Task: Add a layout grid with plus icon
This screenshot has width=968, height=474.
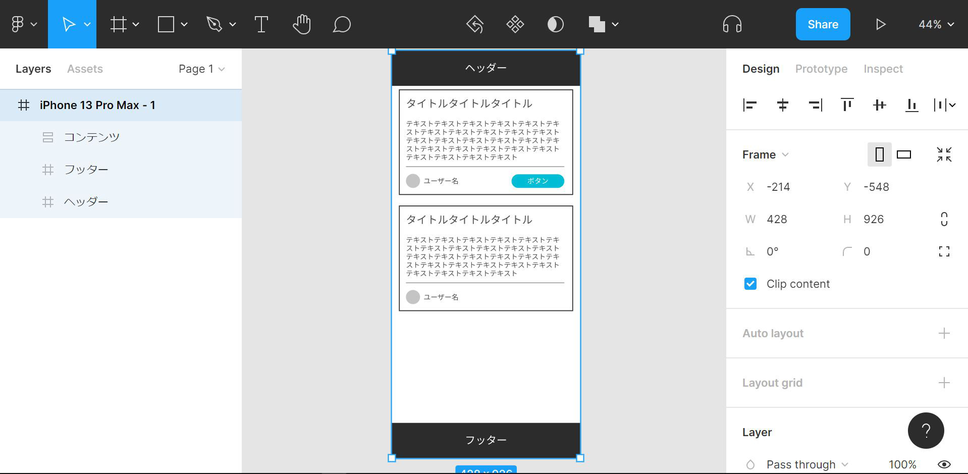Action: pos(944,383)
